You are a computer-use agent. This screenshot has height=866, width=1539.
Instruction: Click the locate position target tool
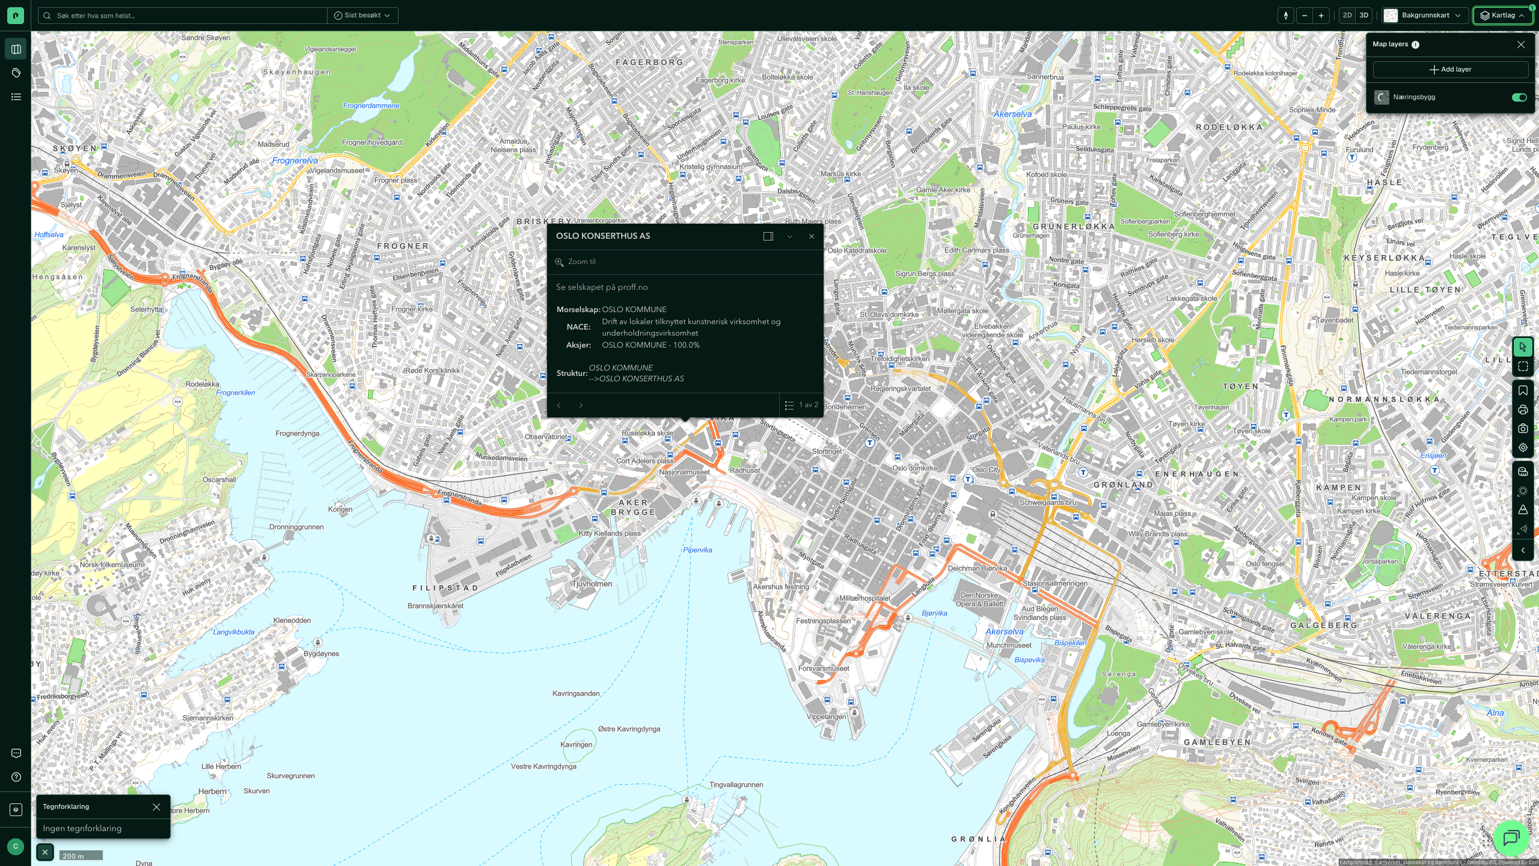(x=1523, y=447)
